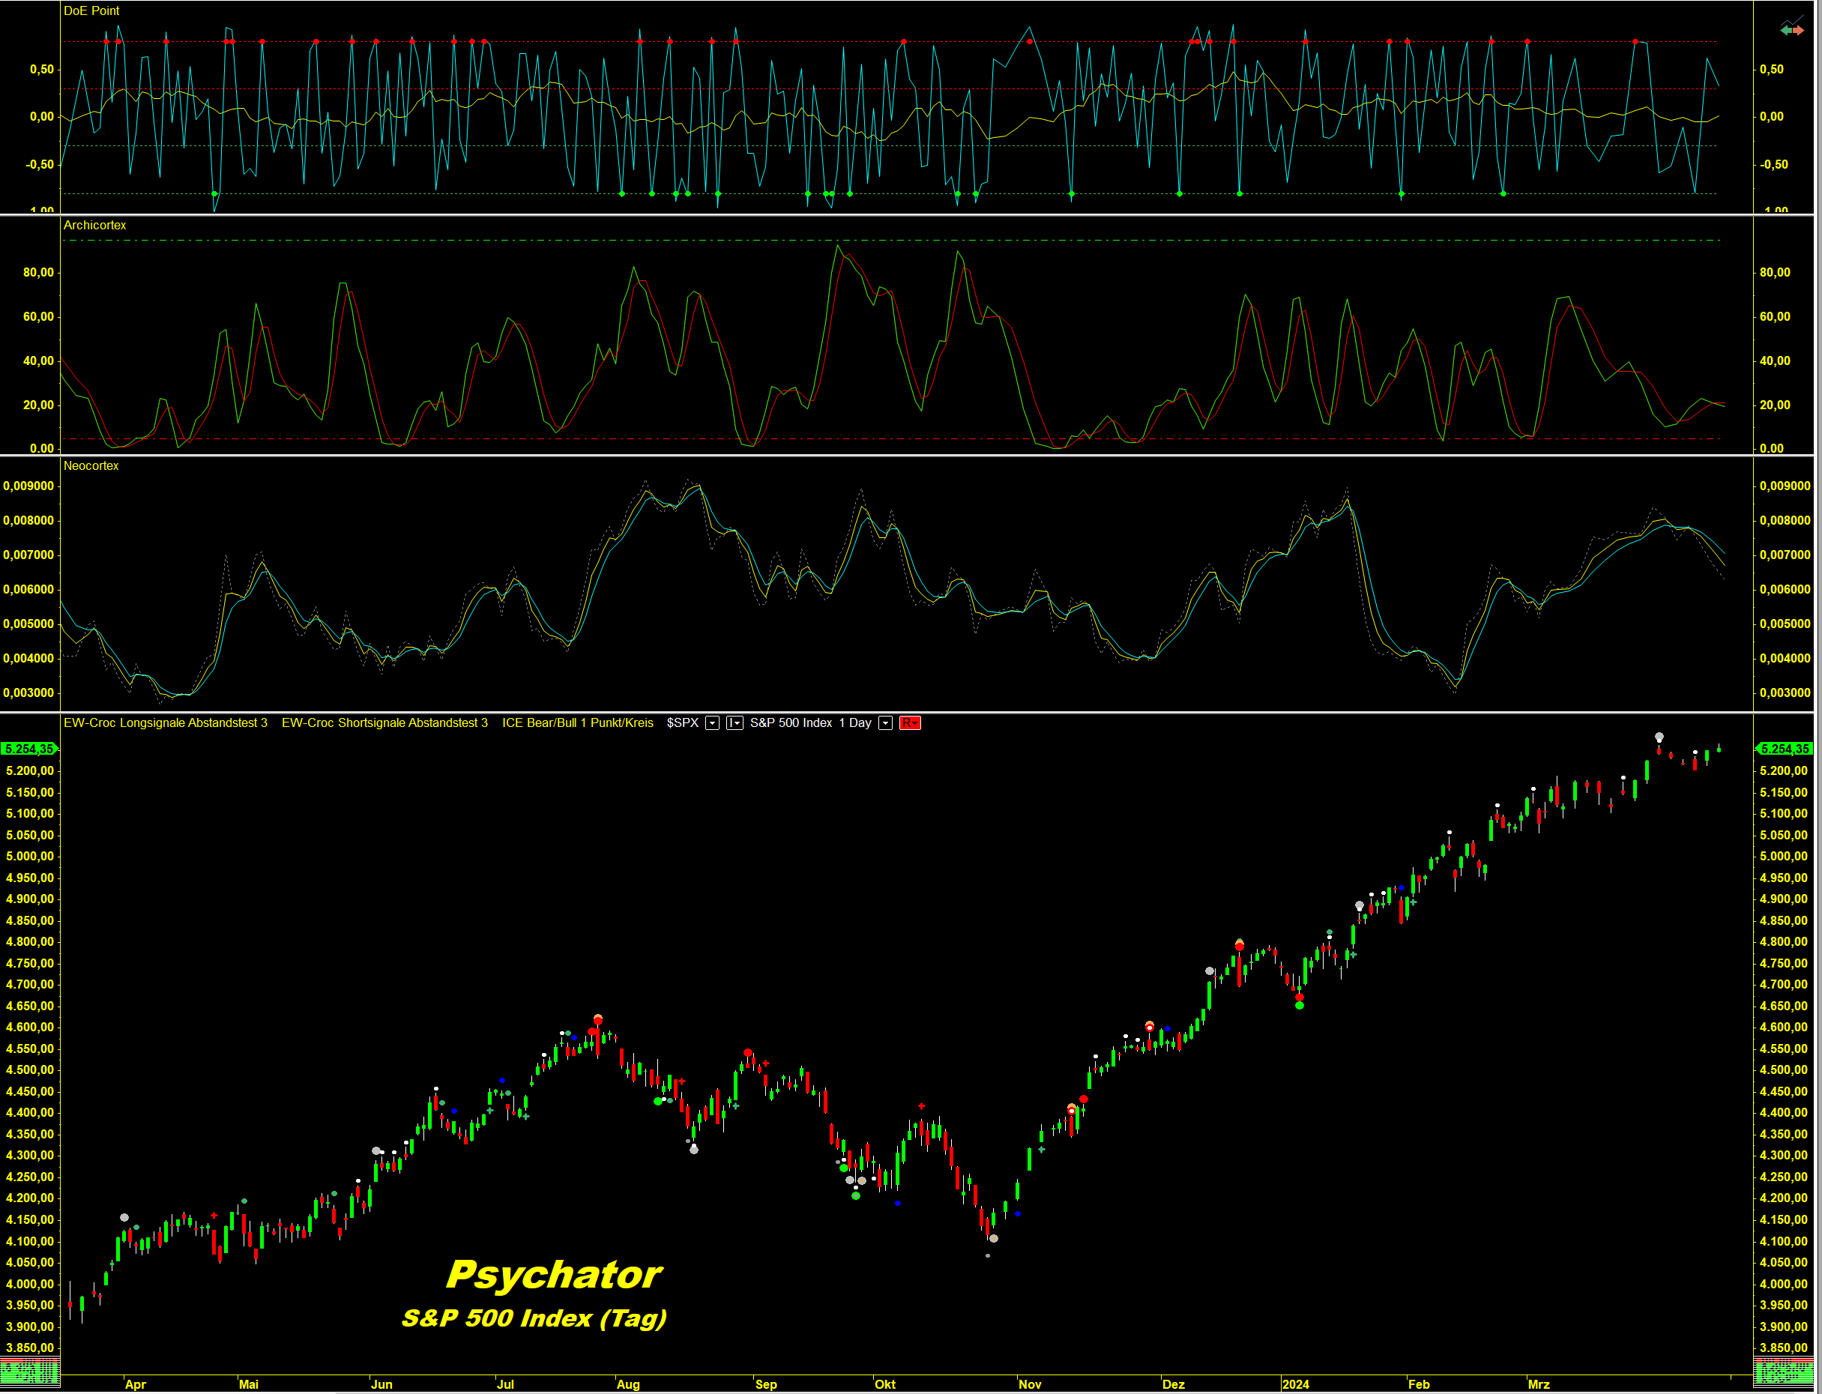Click the green 5.254,35 price tag at right
Viewport: 1822px width, 1394px height.
pyautogui.click(x=1785, y=749)
